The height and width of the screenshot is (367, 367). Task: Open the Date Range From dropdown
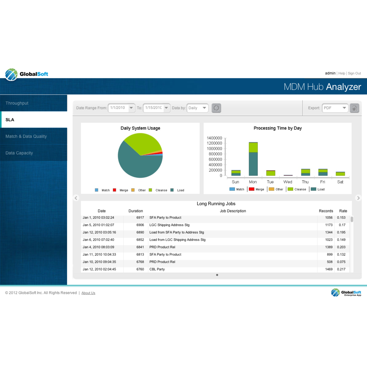point(131,108)
